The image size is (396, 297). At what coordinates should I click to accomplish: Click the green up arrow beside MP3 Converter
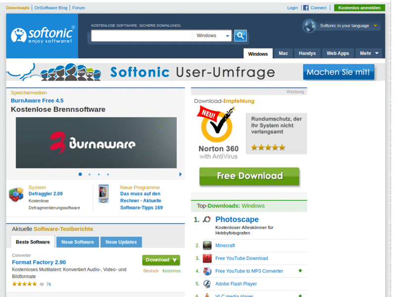[x=300, y=270]
